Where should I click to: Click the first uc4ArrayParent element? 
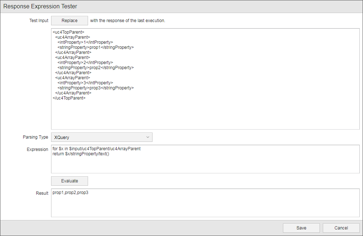pyautogui.click(x=73, y=37)
